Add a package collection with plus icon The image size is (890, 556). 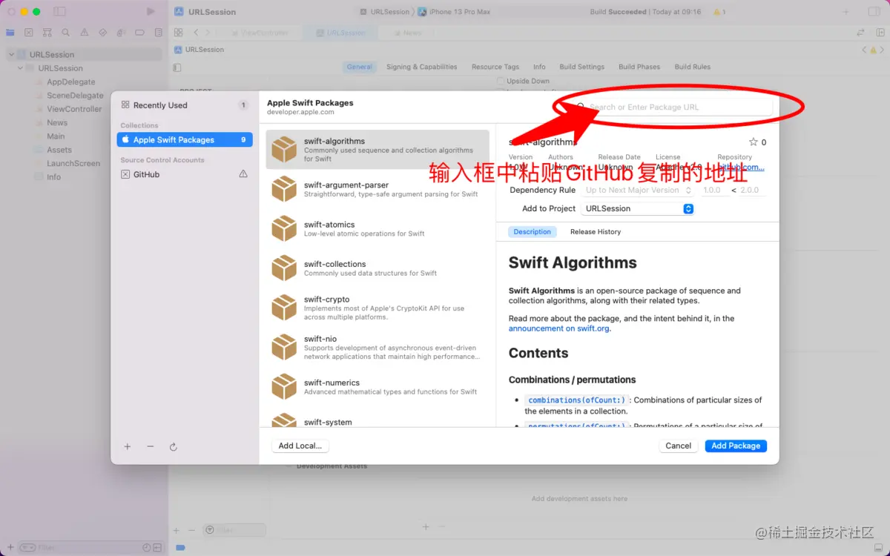[128, 447]
